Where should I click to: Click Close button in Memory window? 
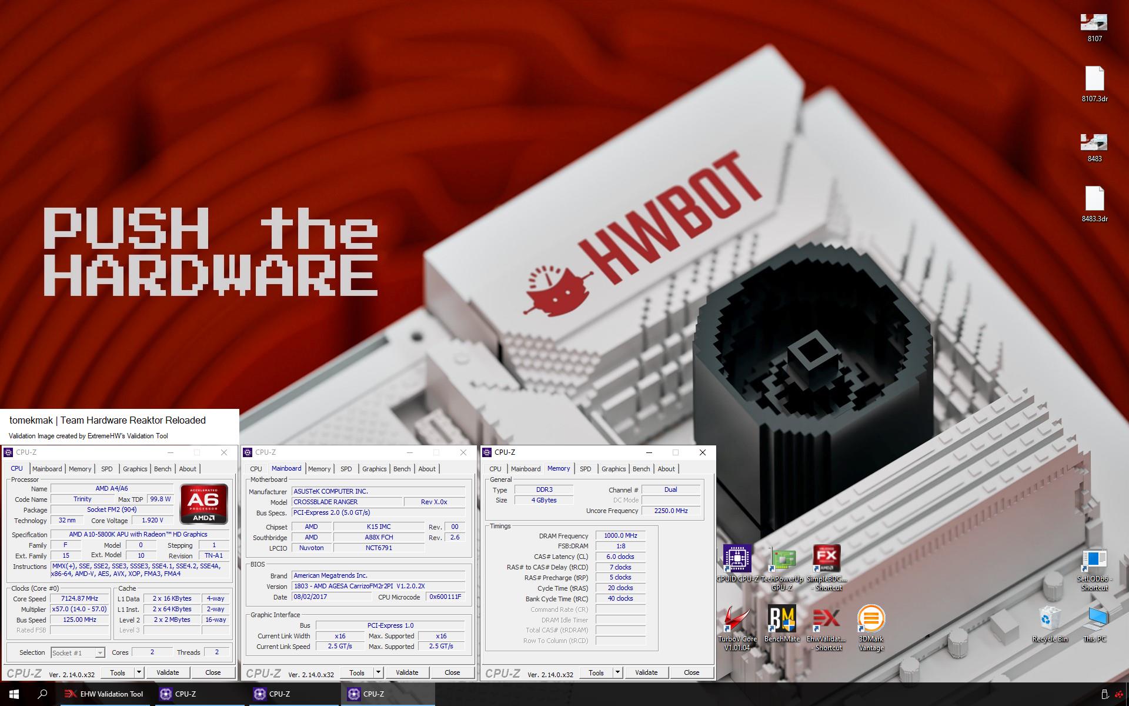click(692, 672)
